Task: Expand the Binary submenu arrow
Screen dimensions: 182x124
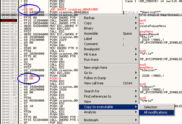Action: tap(136, 28)
